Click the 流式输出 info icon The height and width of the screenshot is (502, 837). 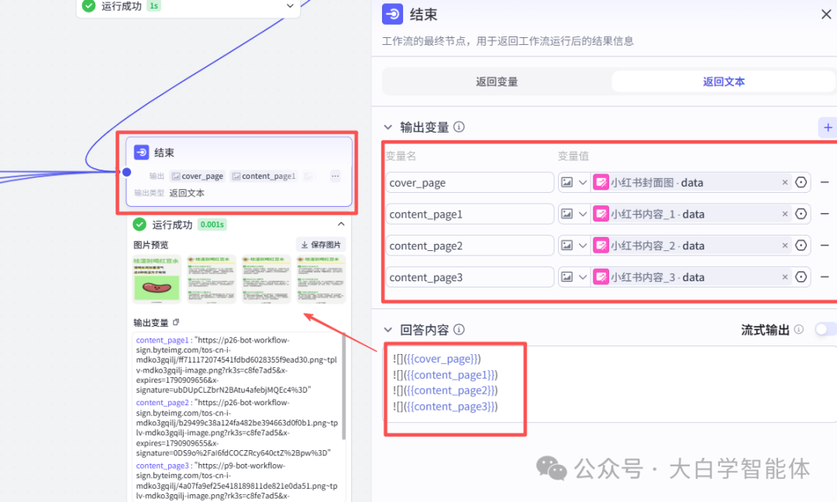(x=798, y=329)
